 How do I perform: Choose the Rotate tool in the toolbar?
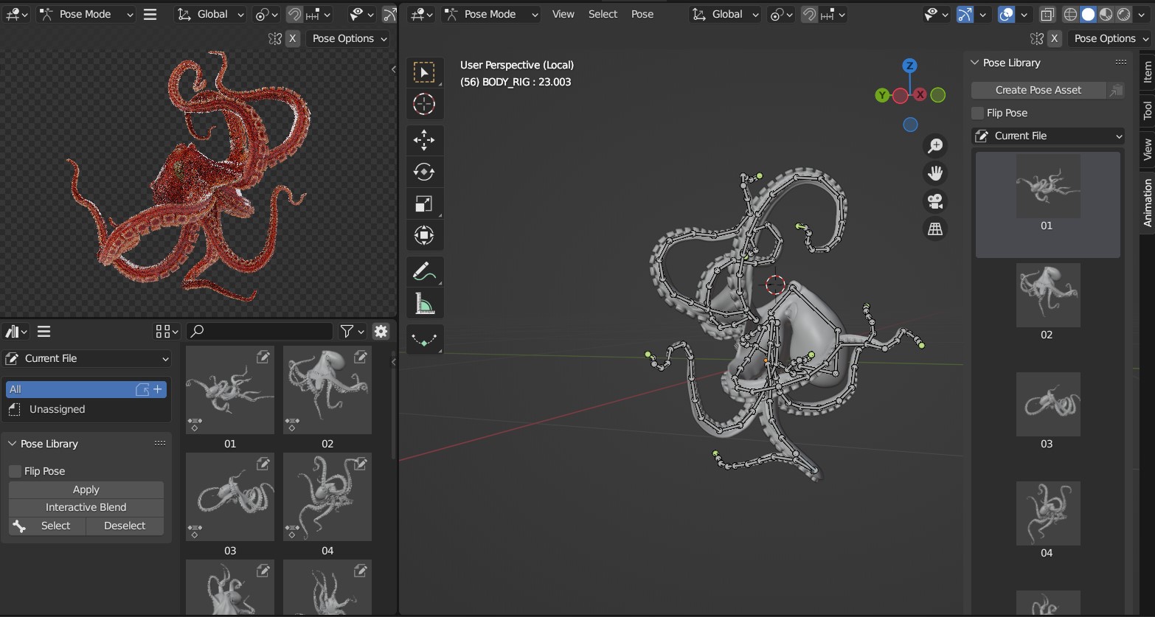pyautogui.click(x=424, y=172)
